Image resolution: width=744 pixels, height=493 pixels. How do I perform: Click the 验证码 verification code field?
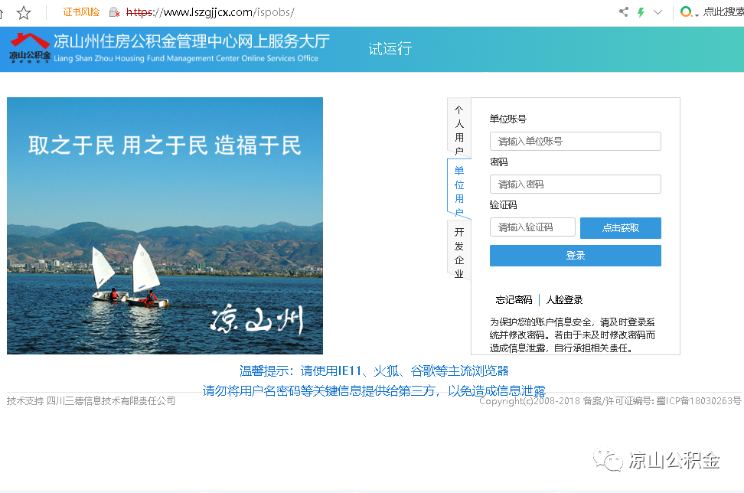point(532,227)
